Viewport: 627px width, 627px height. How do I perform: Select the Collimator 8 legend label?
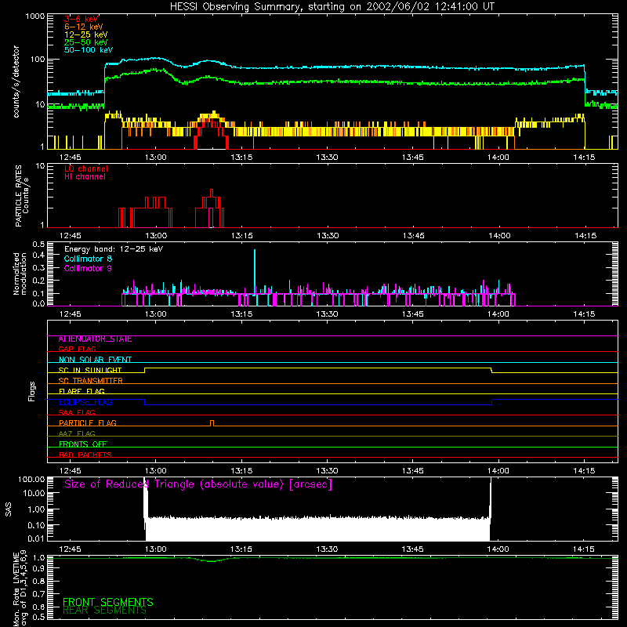click(88, 259)
